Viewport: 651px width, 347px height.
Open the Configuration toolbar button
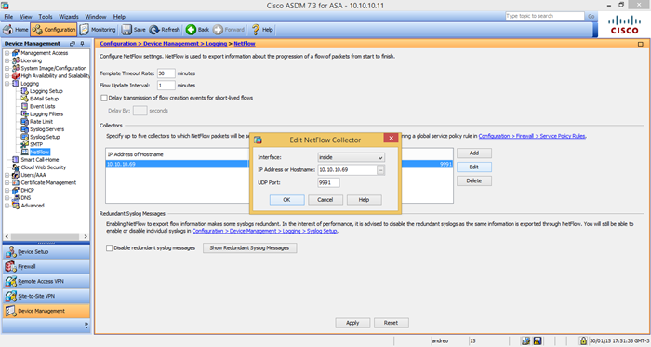coord(54,30)
